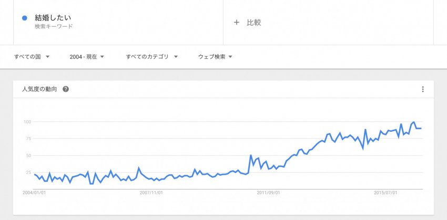Open the すべての国 country dropdown
The height and width of the screenshot is (220, 447).
32,57
